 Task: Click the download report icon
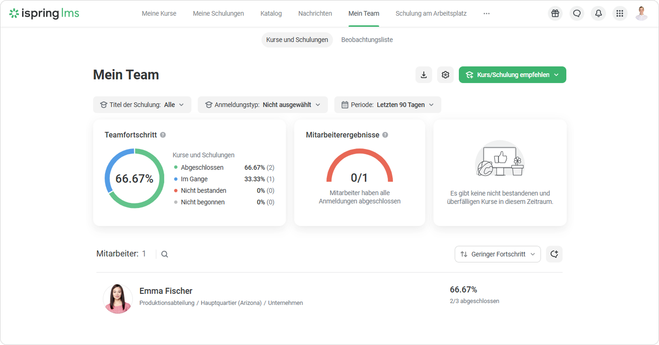click(x=423, y=75)
